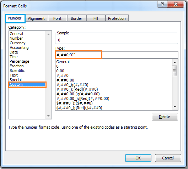Confirm with the OK button
188x169 pixels.
click(x=138, y=158)
